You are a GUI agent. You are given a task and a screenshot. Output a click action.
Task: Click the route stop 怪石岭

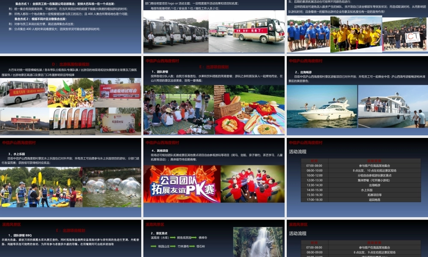[201, 246]
